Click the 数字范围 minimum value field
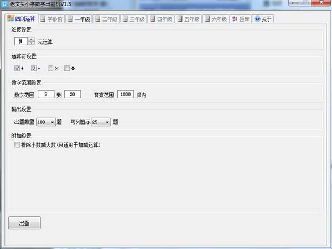 click(46, 95)
